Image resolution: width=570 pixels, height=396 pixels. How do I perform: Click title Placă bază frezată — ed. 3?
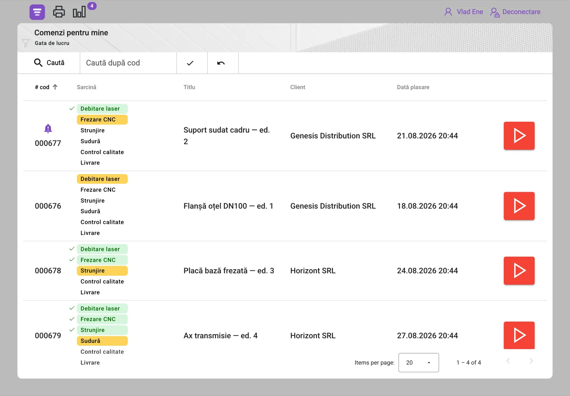(x=229, y=271)
